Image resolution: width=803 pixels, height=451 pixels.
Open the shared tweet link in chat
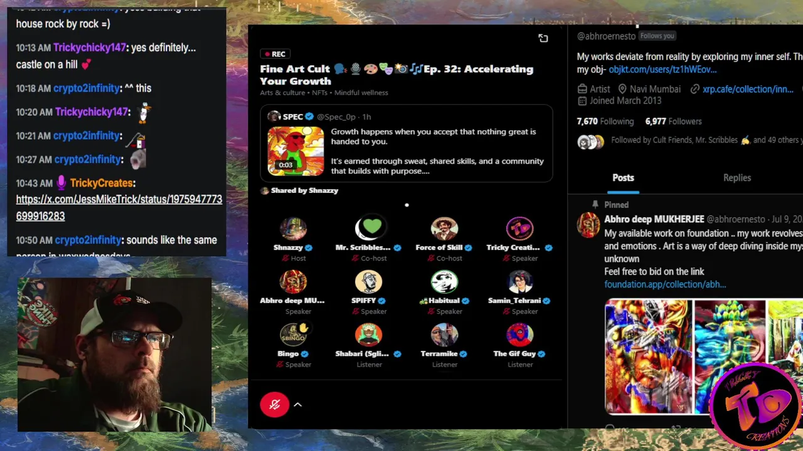(119, 207)
